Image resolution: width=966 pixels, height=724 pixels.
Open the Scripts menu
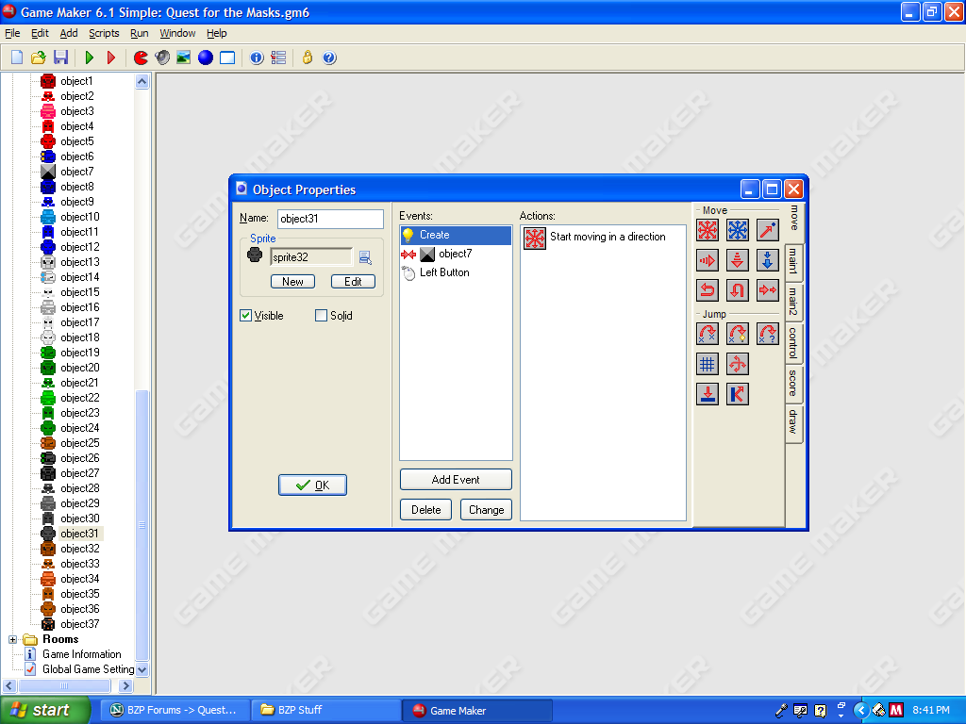click(104, 33)
